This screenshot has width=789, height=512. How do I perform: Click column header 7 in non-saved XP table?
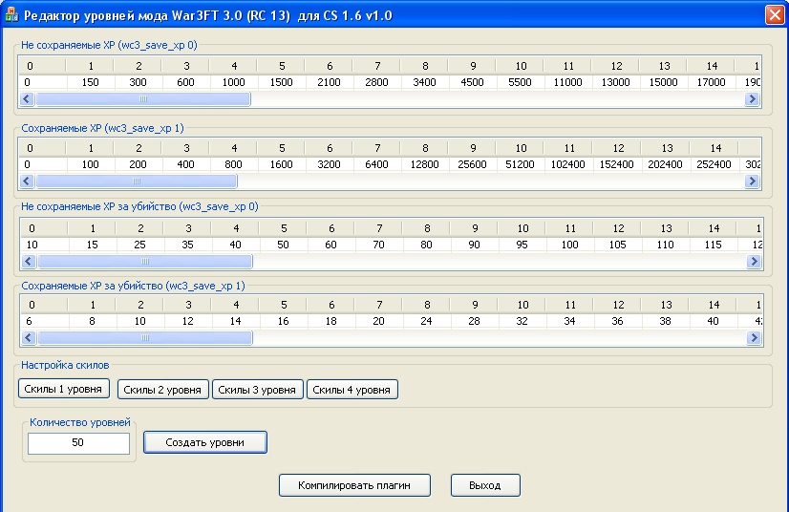coord(377,66)
